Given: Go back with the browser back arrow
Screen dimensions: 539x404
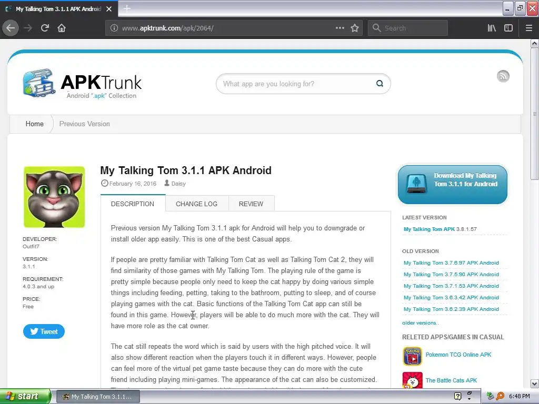Looking at the screenshot, I should tap(11, 28).
